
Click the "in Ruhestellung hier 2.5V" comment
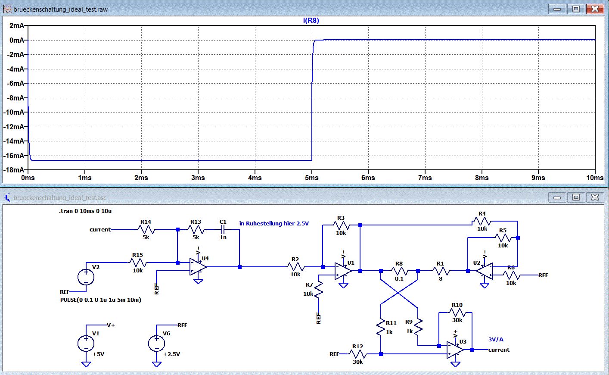tap(274, 224)
